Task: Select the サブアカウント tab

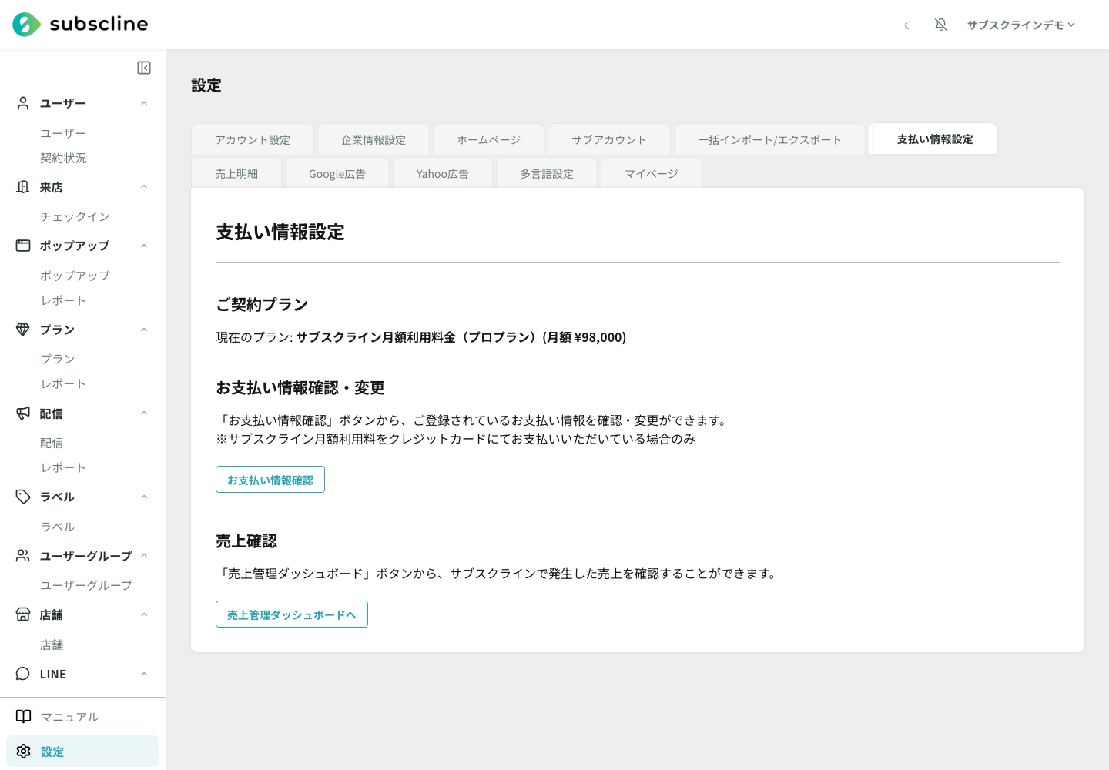Action: point(609,139)
